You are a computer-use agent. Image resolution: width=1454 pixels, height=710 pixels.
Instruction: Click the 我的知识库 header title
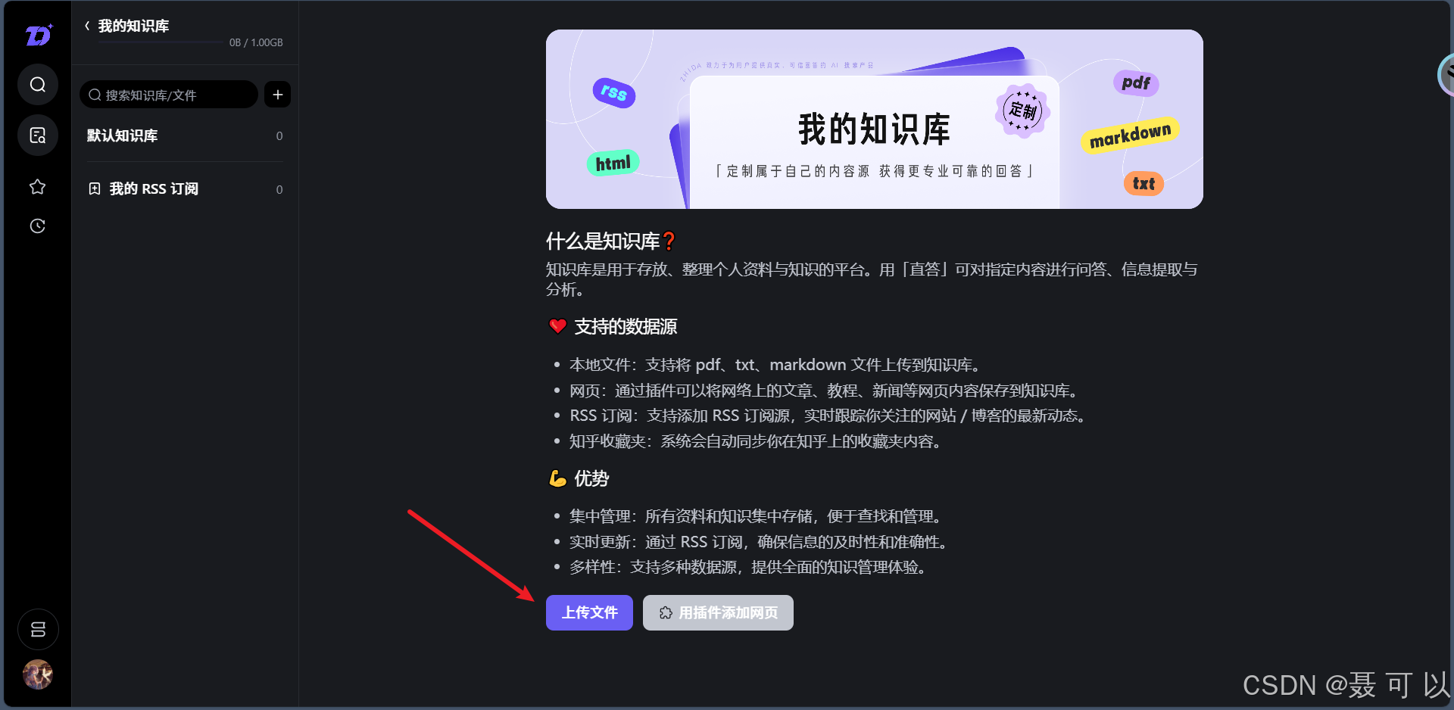tap(133, 26)
